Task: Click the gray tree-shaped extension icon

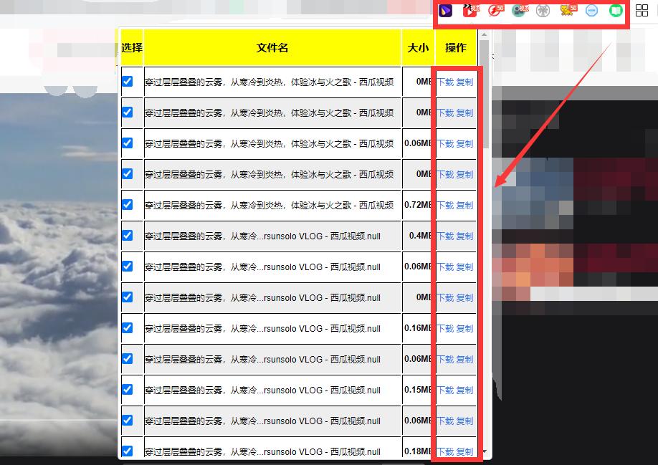Action: coord(543,11)
